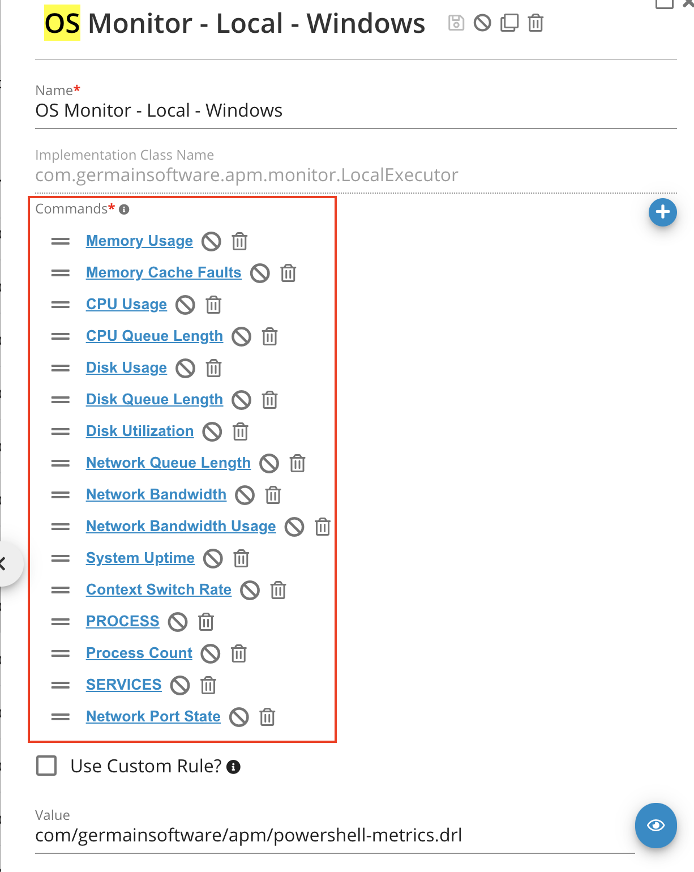Open the Network Port State command
Viewport: 694px width, 872px height.
(x=153, y=716)
